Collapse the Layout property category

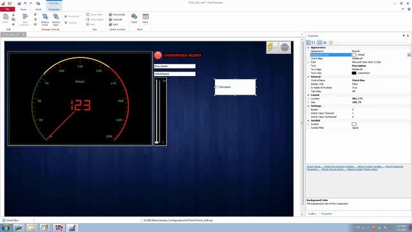tap(308, 95)
